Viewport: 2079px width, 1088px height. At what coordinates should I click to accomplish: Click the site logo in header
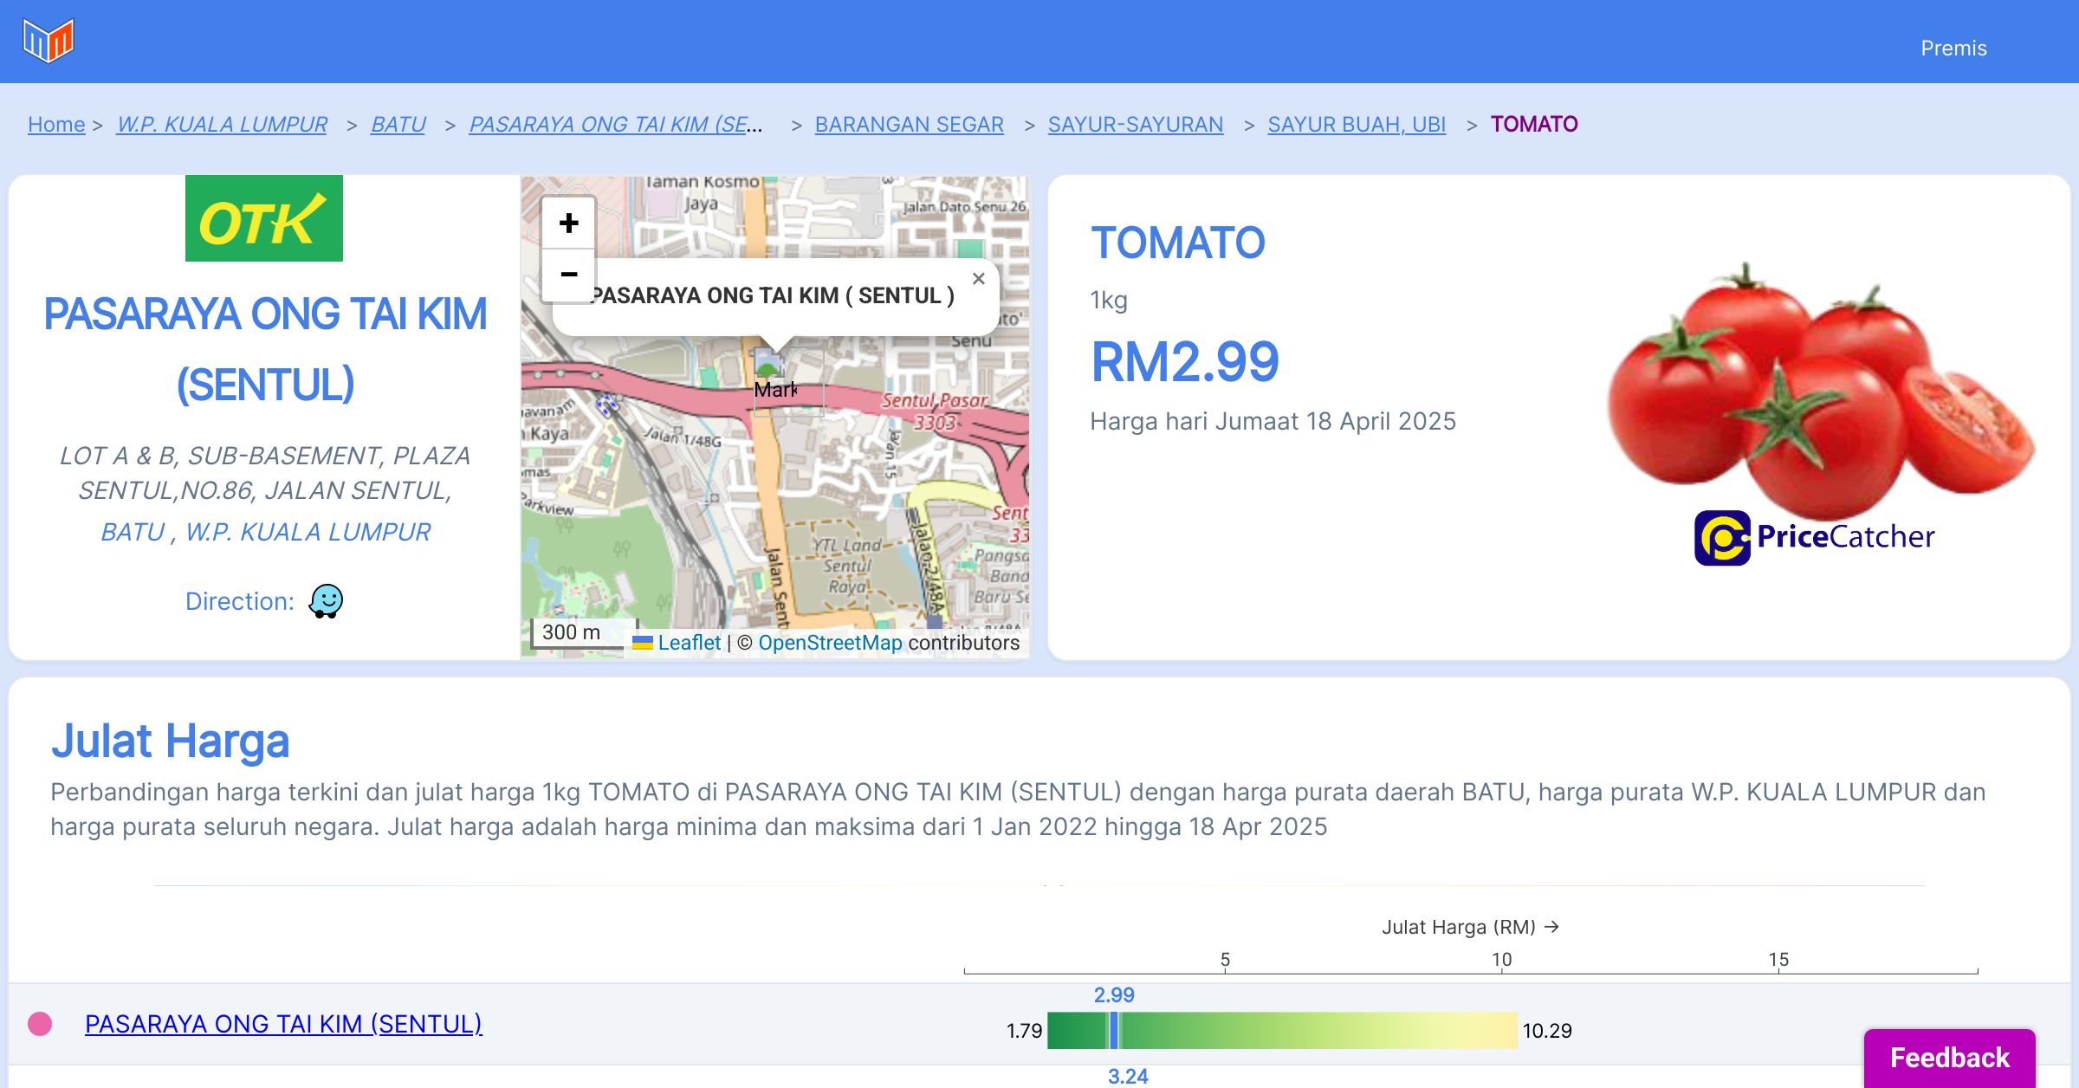(49, 41)
